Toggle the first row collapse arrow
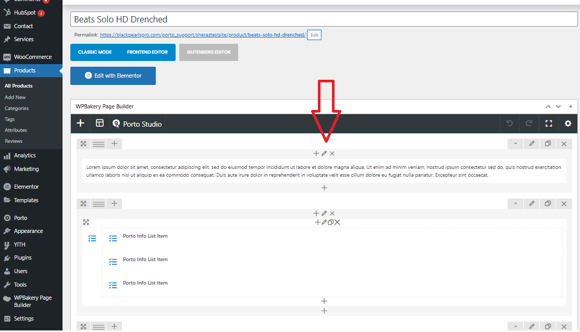Screen dimensions: 580x332 [515, 144]
